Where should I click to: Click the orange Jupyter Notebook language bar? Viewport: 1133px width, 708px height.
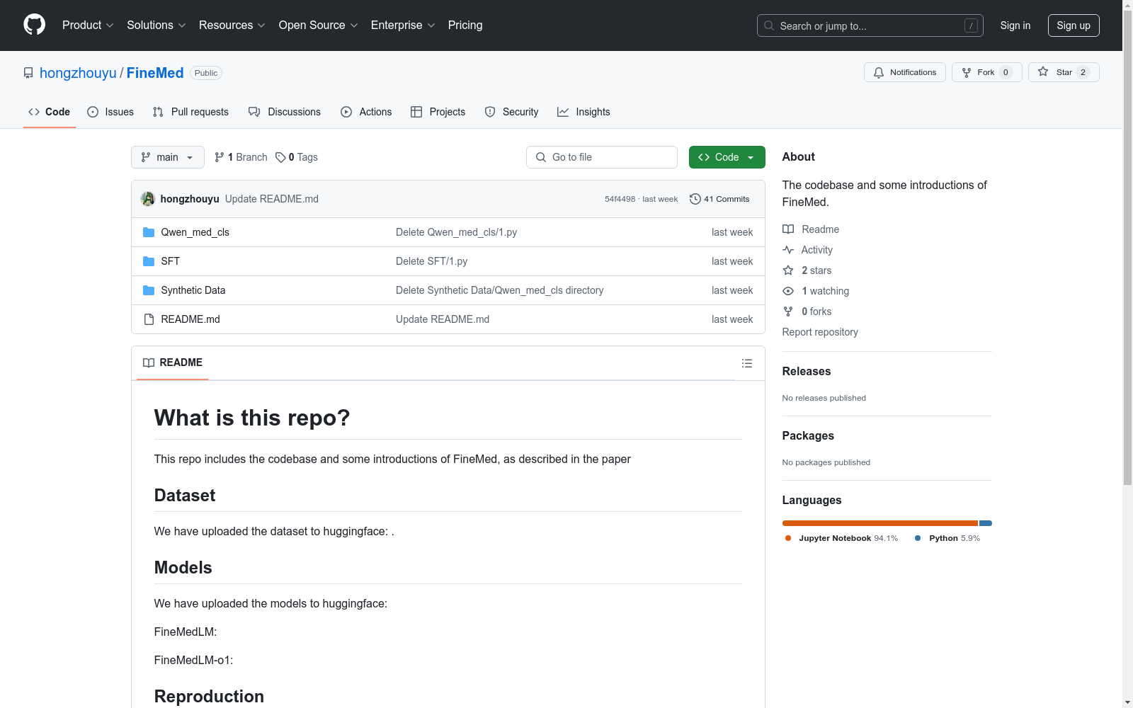click(x=880, y=523)
